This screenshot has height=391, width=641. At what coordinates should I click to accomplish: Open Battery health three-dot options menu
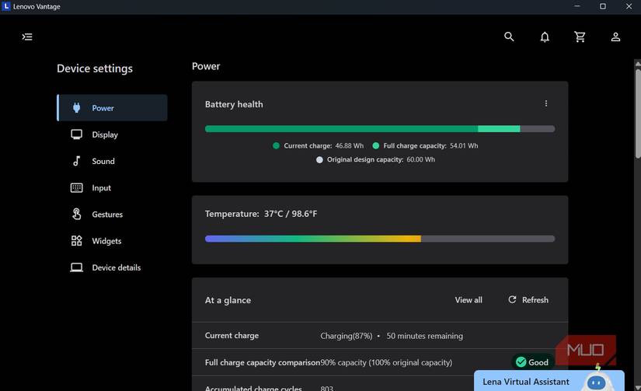546,103
